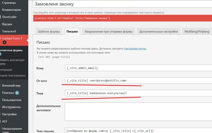Switch to the Шаблон формы tab
The width and height of the screenshot is (212, 133).
(49, 32)
